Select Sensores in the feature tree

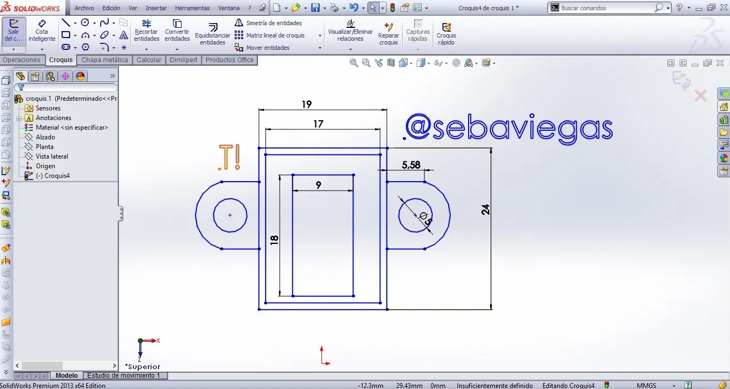[48, 108]
